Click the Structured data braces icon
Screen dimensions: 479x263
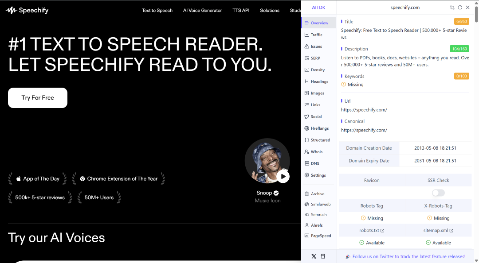click(x=307, y=140)
